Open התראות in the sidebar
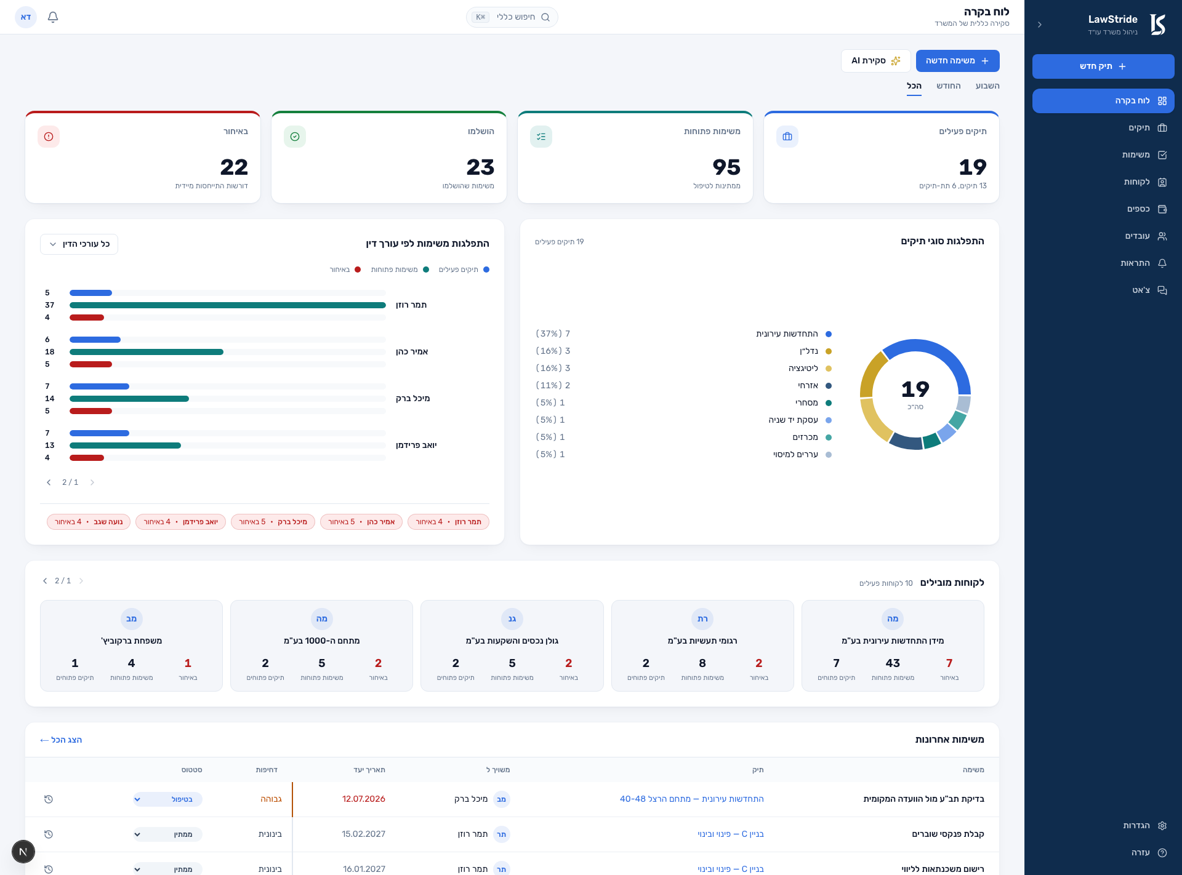This screenshot has height=875, width=1182. click(x=1103, y=263)
